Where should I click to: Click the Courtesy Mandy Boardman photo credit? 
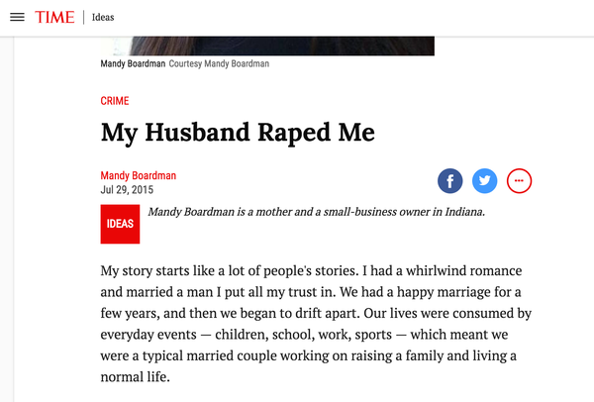point(219,64)
